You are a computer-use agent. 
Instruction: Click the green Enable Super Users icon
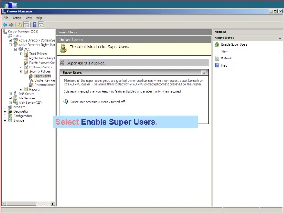pyautogui.click(x=217, y=44)
